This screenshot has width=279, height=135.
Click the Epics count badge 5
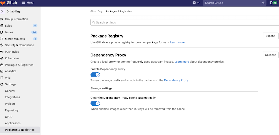35,26
